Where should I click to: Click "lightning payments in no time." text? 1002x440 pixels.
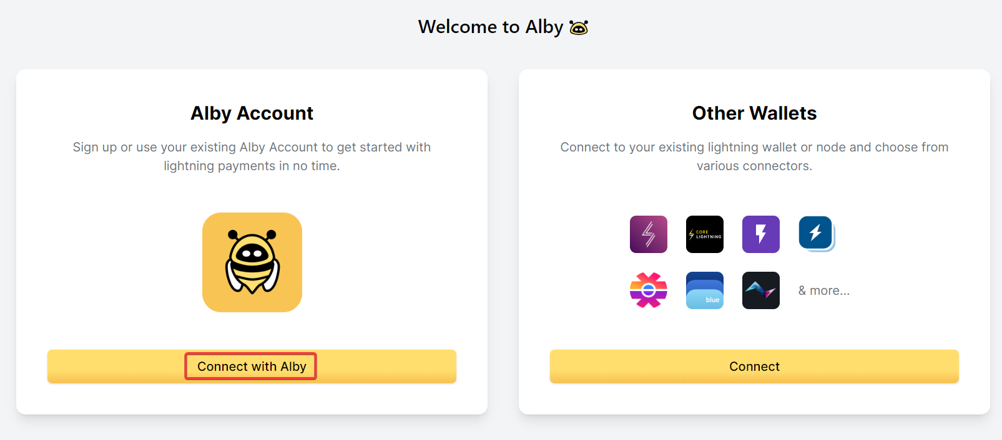[x=252, y=166]
